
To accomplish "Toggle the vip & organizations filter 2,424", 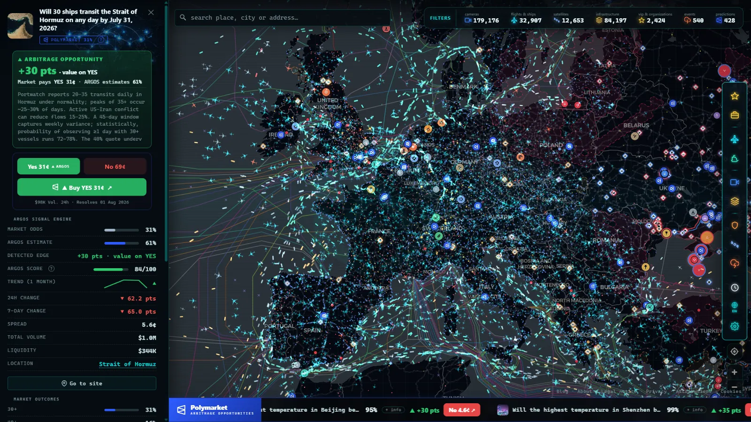I will click(x=655, y=18).
